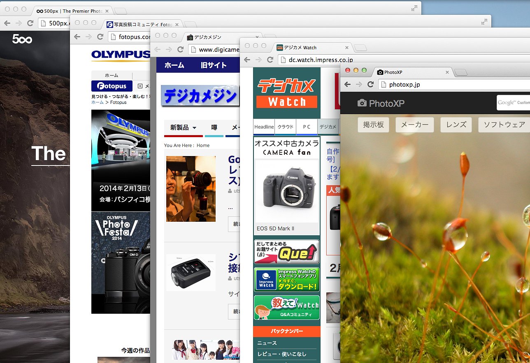Click the Google Custom Search field on PhotoXP
Image resolution: width=530 pixels, height=363 pixels.
pyautogui.click(x=513, y=103)
